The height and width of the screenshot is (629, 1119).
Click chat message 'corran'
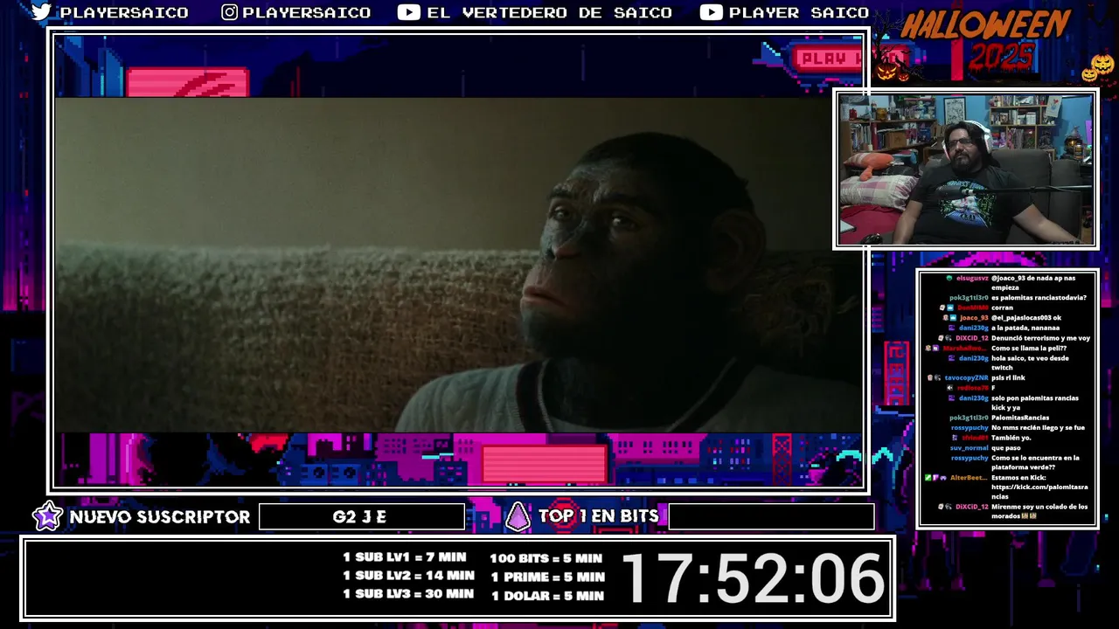[x=1002, y=308]
